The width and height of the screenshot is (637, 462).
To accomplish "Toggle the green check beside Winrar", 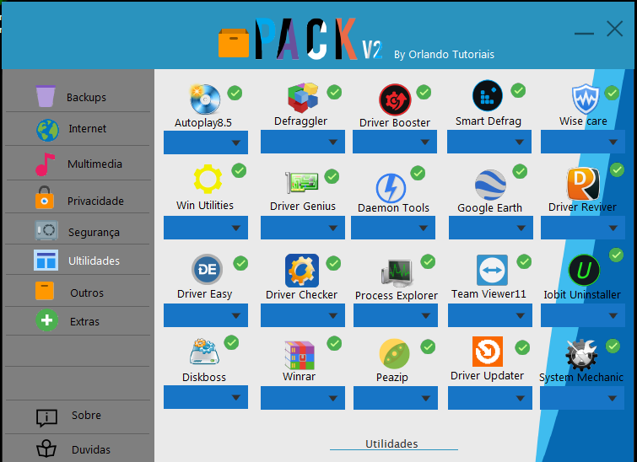I will coord(334,343).
